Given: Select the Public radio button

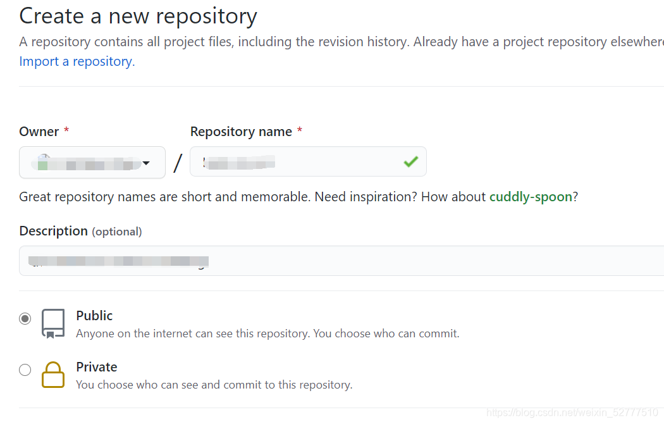Looking at the screenshot, I should (x=25, y=318).
